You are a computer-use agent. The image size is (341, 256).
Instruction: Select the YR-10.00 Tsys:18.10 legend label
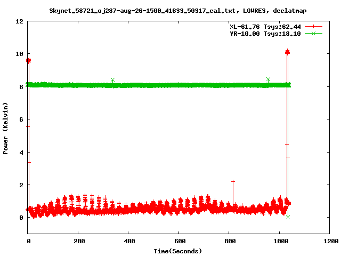pos(265,34)
